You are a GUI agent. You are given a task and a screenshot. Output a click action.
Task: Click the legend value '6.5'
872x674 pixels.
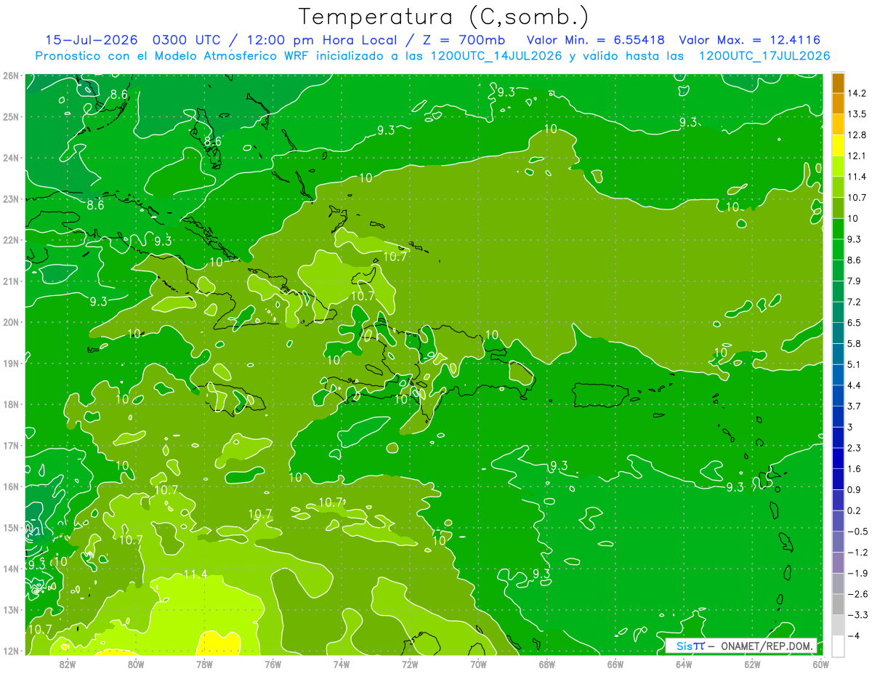click(855, 322)
